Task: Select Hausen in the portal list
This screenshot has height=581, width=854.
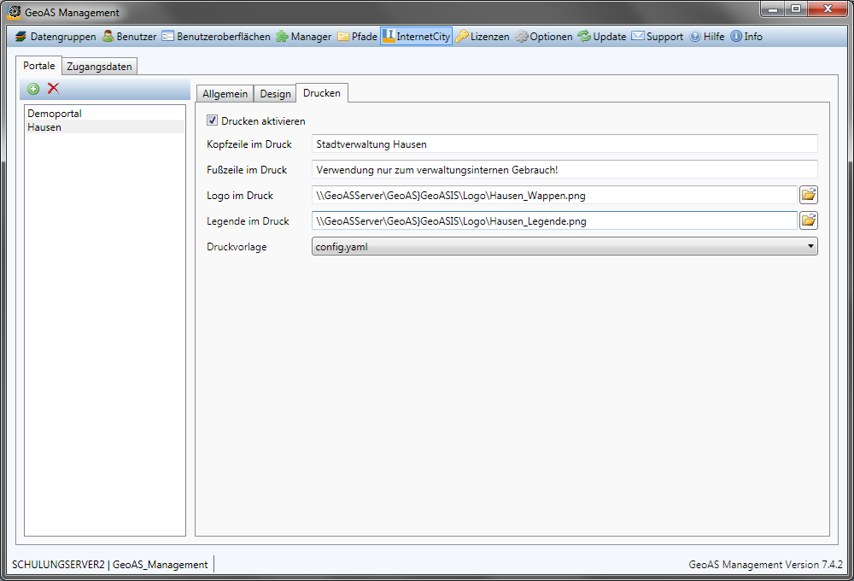Action: pos(44,127)
